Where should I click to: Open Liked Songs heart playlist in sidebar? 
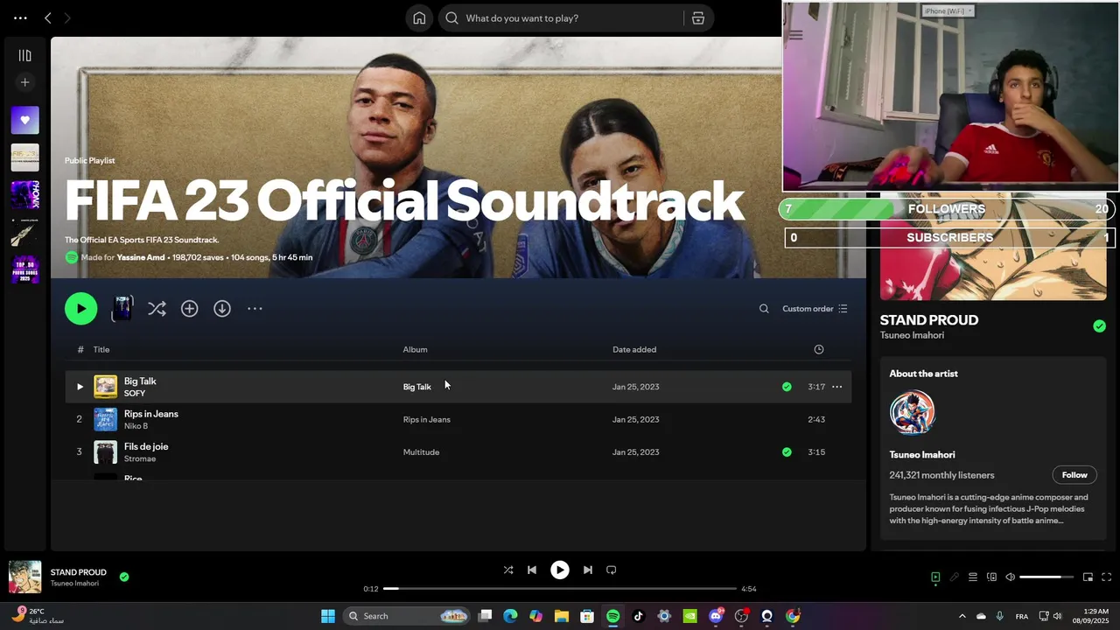click(24, 120)
